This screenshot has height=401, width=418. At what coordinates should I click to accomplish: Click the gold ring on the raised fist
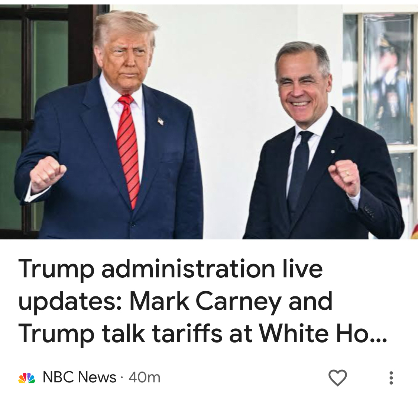pos(347,173)
